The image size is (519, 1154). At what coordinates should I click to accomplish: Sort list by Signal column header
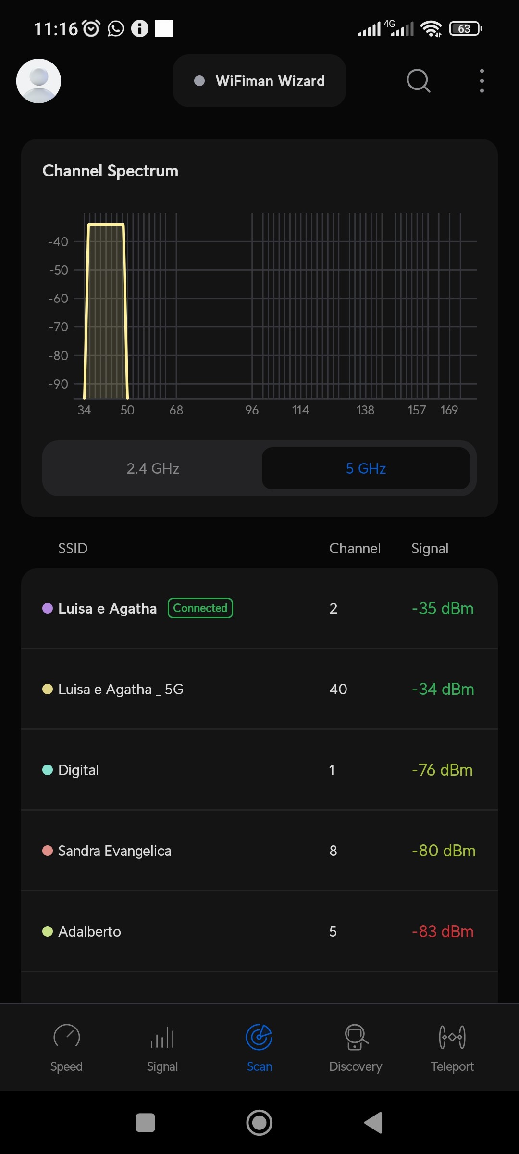pyautogui.click(x=430, y=549)
